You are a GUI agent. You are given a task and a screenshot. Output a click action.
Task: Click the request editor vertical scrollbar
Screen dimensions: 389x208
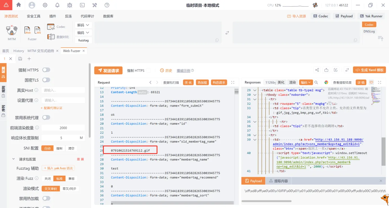236,91
